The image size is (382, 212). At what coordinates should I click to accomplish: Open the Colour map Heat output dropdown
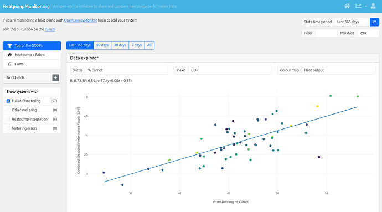point(338,70)
